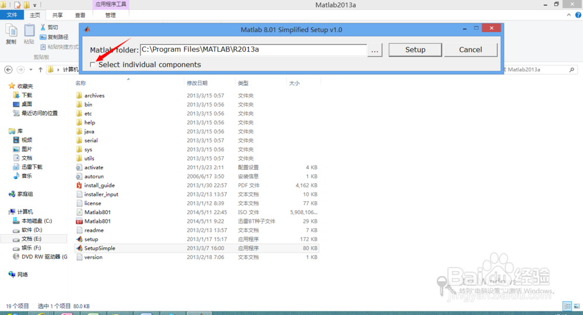Go back with the back arrow
Image resolution: width=583 pixels, height=315 pixels.
(8, 69)
